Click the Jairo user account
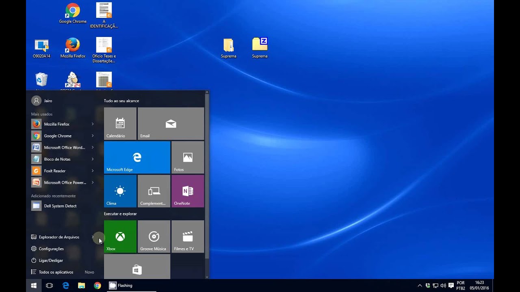The image size is (520, 292). (x=42, y=101)
